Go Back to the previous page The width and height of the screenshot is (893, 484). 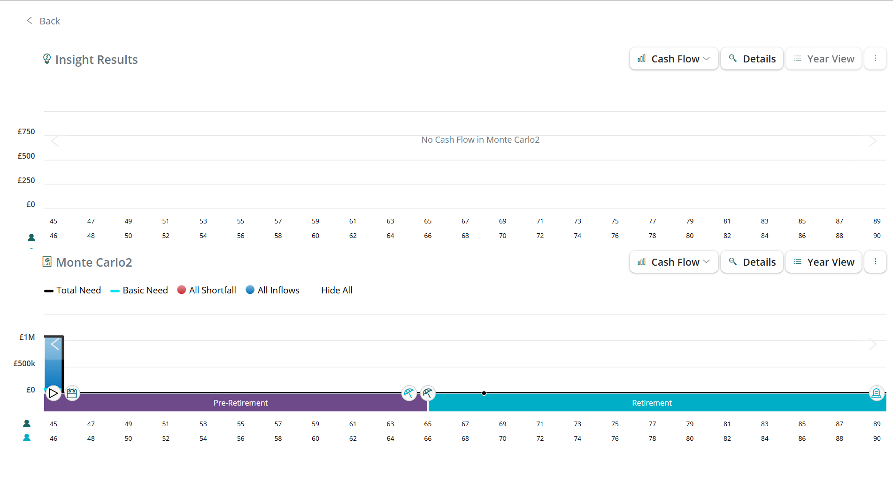click(43, 21)
